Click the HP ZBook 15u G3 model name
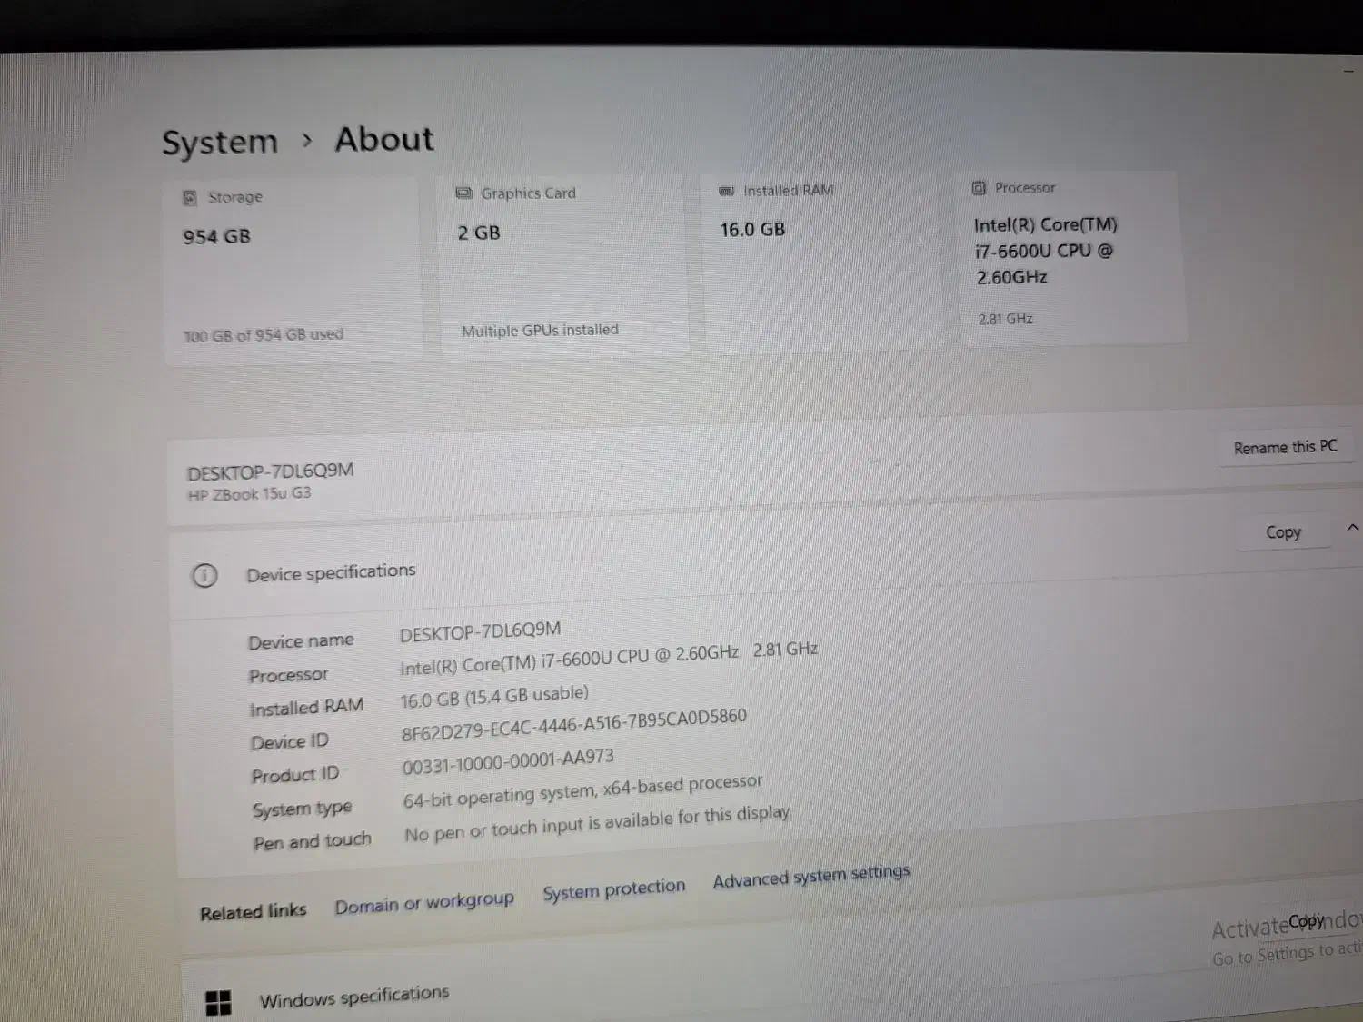The width and height of the screenshot is (1363, 1022). pyautogui.click(x=249, y=495)
